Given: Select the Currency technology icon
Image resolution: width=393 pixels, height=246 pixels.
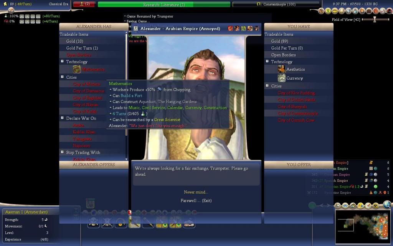Looking at the screenshot, I should tap(282, 78).
